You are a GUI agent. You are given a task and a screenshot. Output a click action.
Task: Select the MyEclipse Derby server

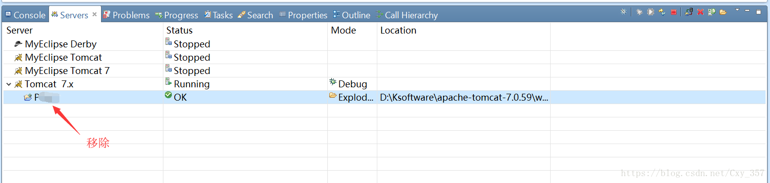pyautogui.click(x=55, y=44)
